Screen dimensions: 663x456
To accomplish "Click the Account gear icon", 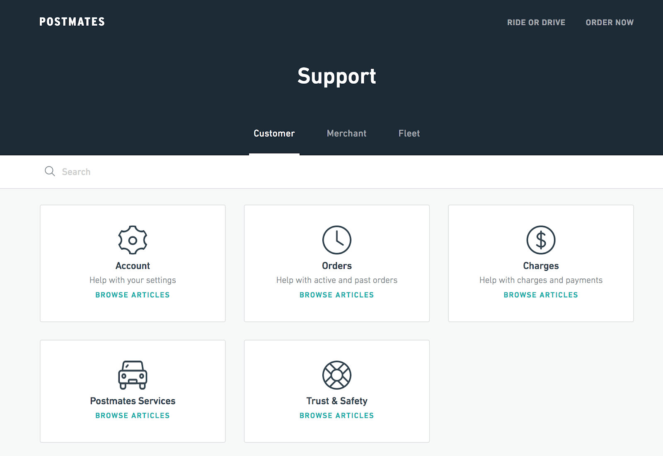I will [133, 240].
